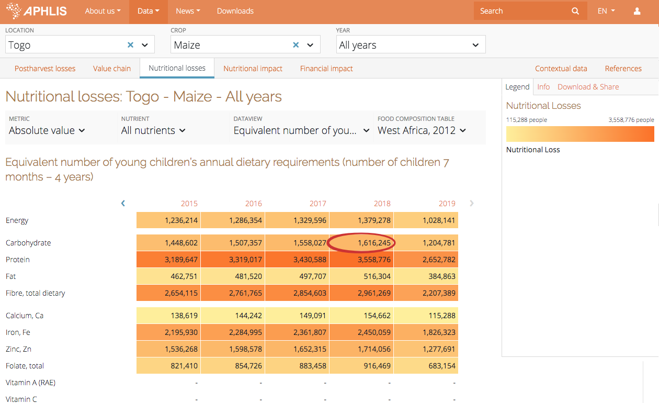
Task: Click Calcium 2019 cell 115,288
Action: pos(426,316)
